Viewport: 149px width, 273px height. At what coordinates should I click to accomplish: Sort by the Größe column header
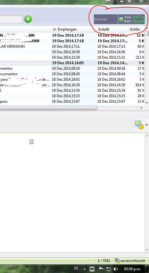136,29
